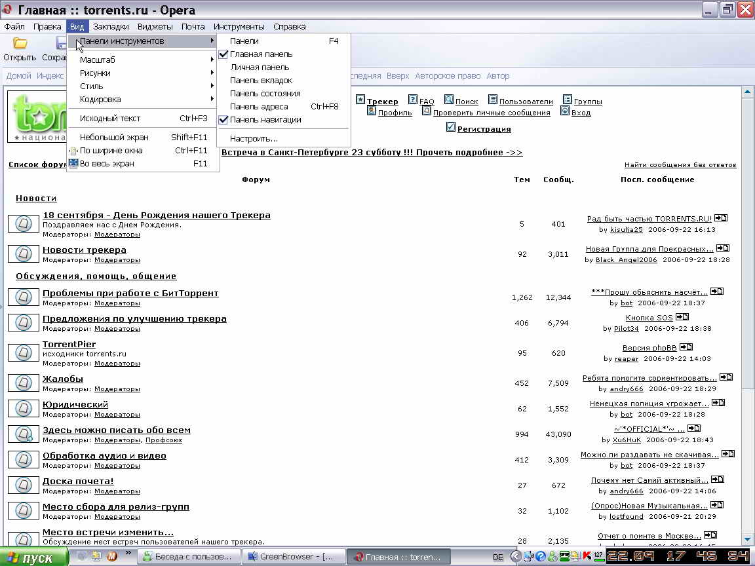Expand the Стиль submenu
The height and width of the screenshot is (566, 755).
(143, 86)
